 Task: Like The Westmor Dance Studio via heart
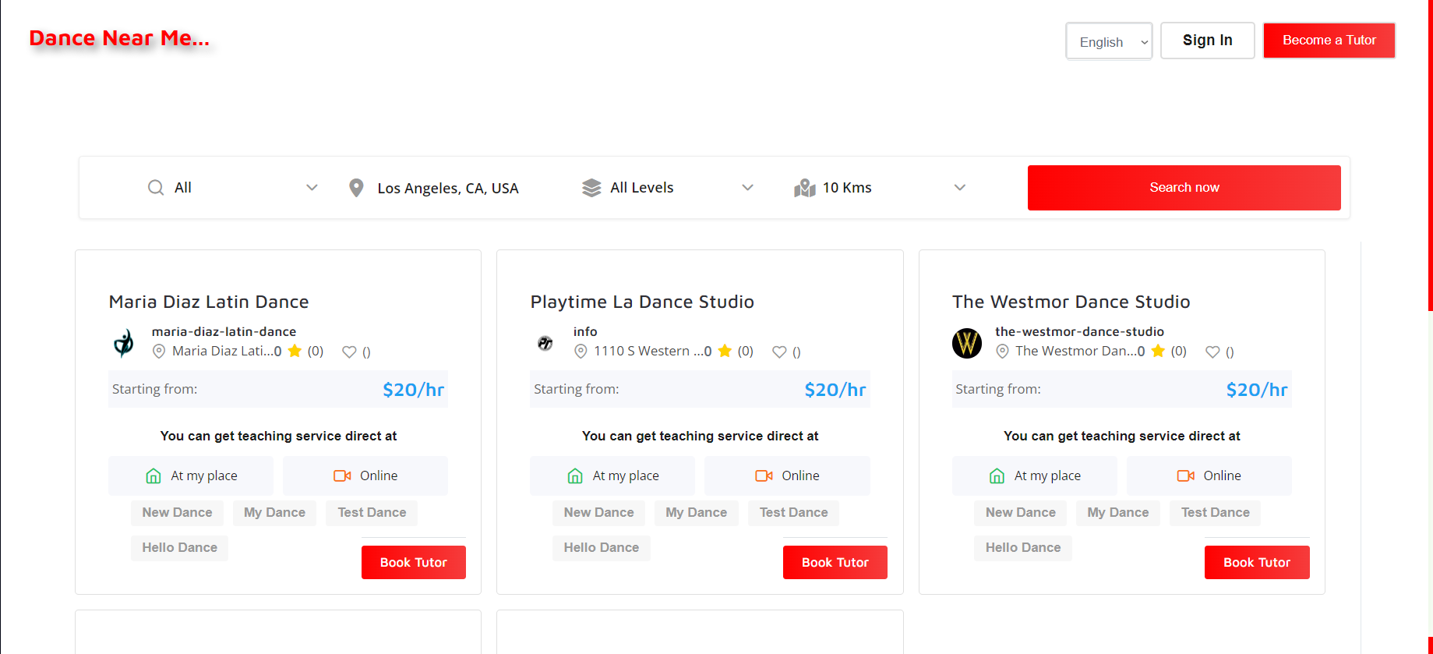pos(1212,352)
